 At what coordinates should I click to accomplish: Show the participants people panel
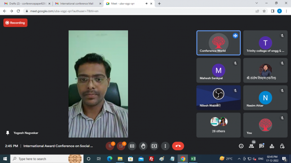coord(251,146)
